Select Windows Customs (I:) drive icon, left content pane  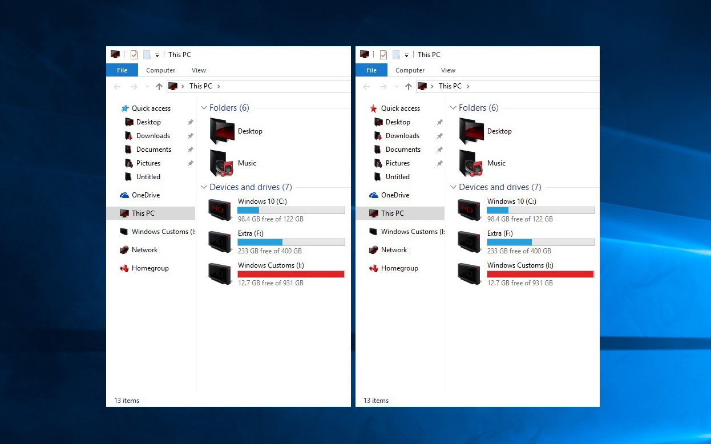coord(220,274)
